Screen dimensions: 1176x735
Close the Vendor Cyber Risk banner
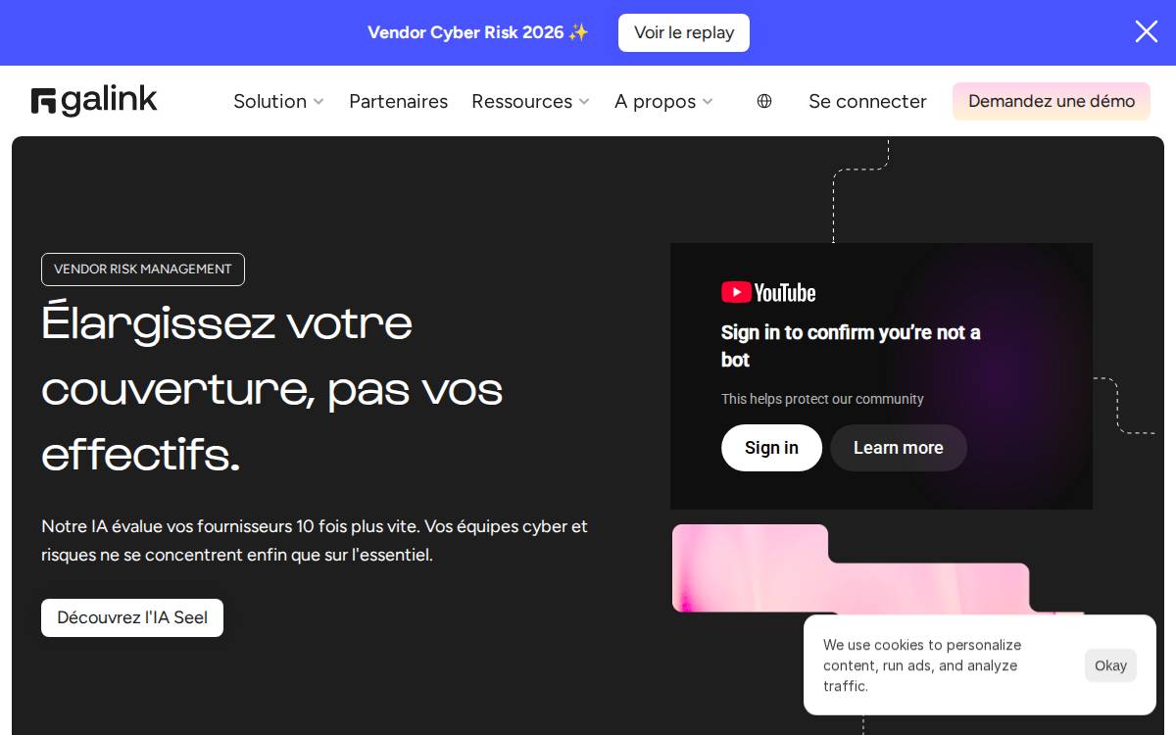click(1146, 32)
